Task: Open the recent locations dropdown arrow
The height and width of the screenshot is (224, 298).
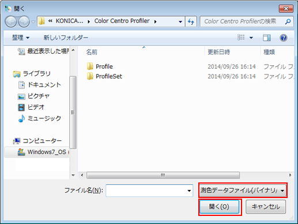Action: tap(33, 21)
